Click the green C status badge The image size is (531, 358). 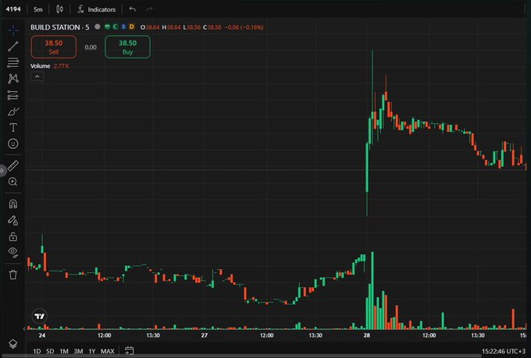coord(116,27)
